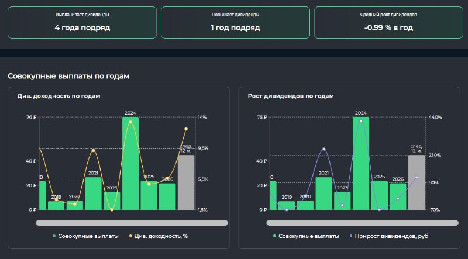
Task: Click the purple data point on 2021 growth peak
Action: pos(324,149)
